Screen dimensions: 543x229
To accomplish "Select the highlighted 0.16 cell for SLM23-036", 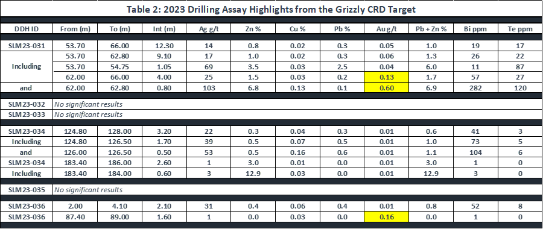I will 387,217.
